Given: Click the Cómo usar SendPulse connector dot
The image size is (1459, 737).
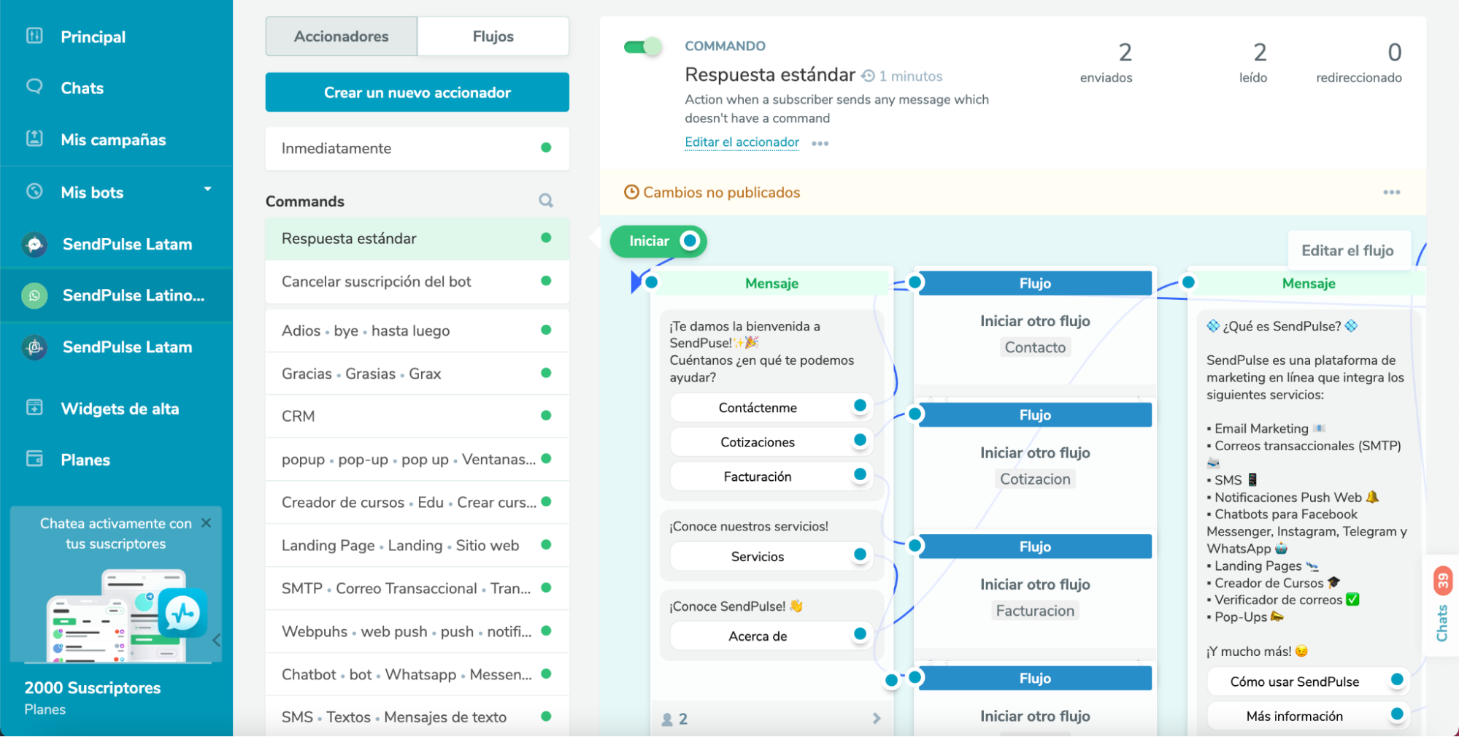Looking at the screenshot, I should [x=1397, y=679].
